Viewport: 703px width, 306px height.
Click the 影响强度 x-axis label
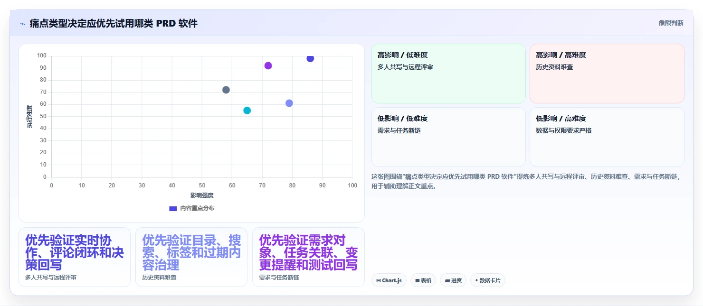(202, 195)
